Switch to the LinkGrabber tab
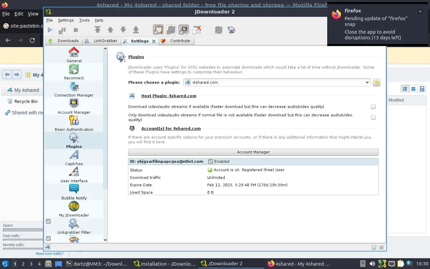The height and width of the screenshot is (269, 430). (x=101, y=41)
